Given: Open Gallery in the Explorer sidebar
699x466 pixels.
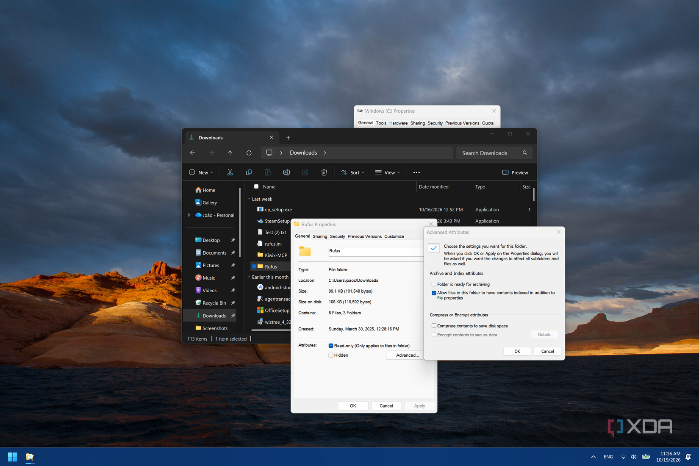Looking at the screenshot, I should [x=206, y=202].
